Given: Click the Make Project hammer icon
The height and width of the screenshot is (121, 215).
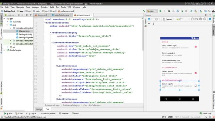Looking at the screenshot, I should click(144, 11).
